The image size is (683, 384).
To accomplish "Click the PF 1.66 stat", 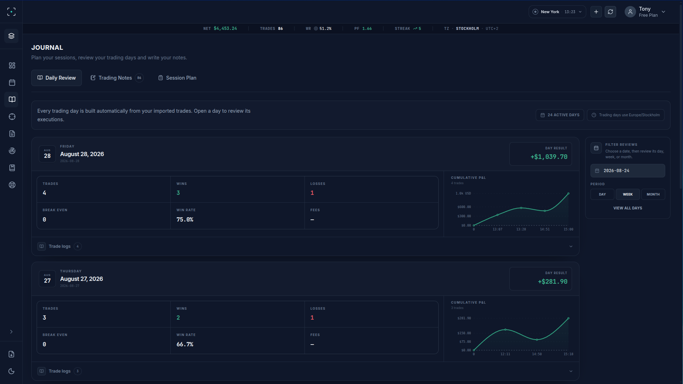I will (363, 28).
